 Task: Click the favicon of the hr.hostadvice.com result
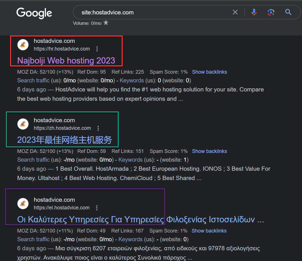tap(23, 45)
